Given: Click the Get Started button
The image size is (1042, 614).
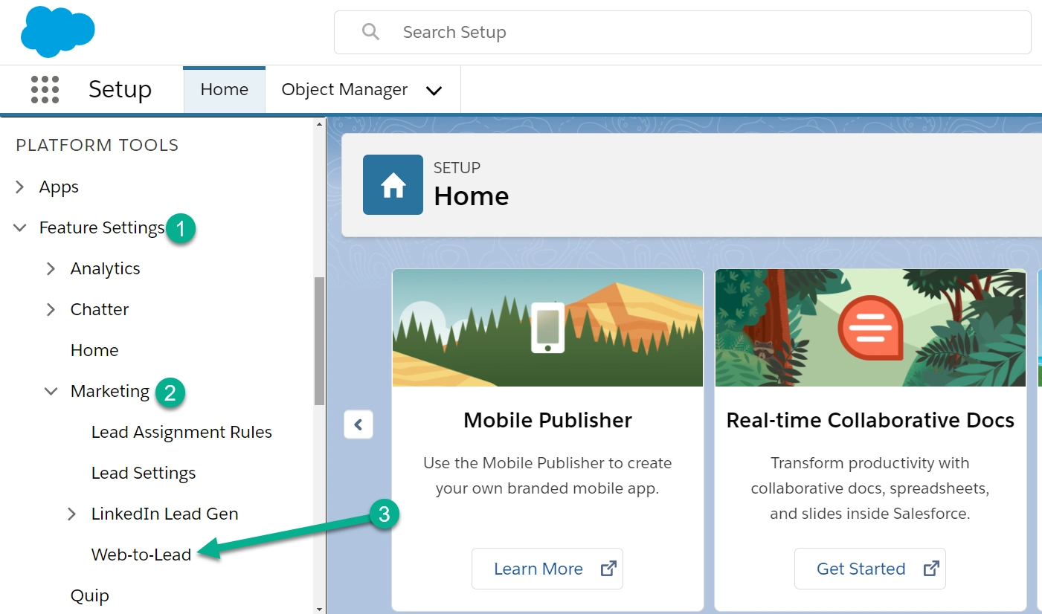Looking at the screenshot, I should [x=870, y=569].
